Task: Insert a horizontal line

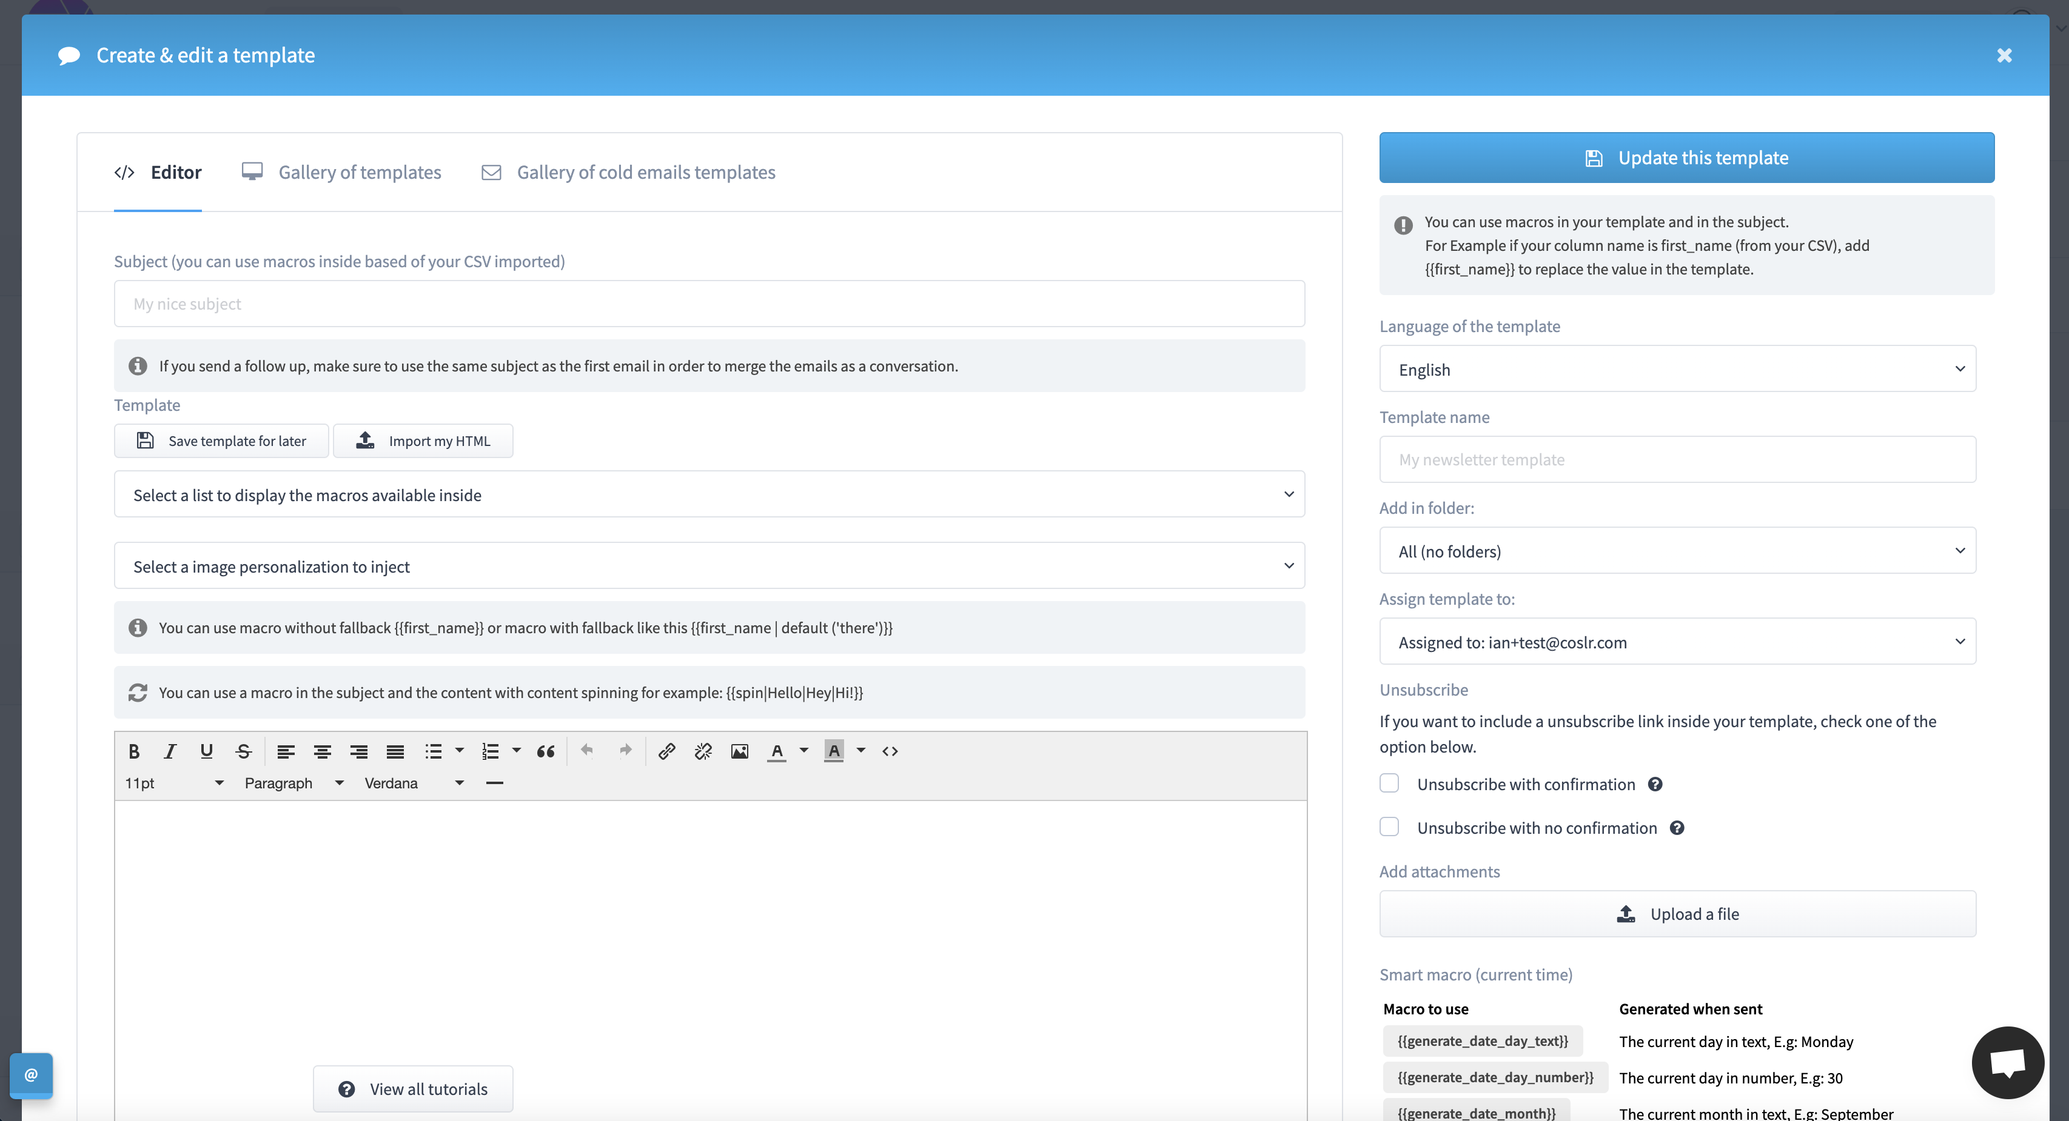Action: (x=495, y=783)
